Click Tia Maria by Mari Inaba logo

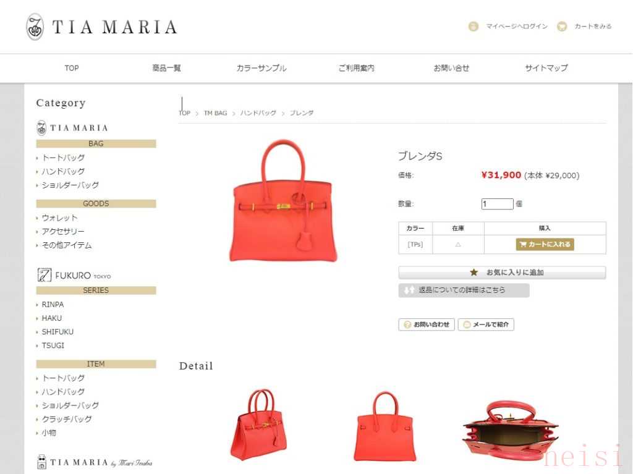point(95,463)
